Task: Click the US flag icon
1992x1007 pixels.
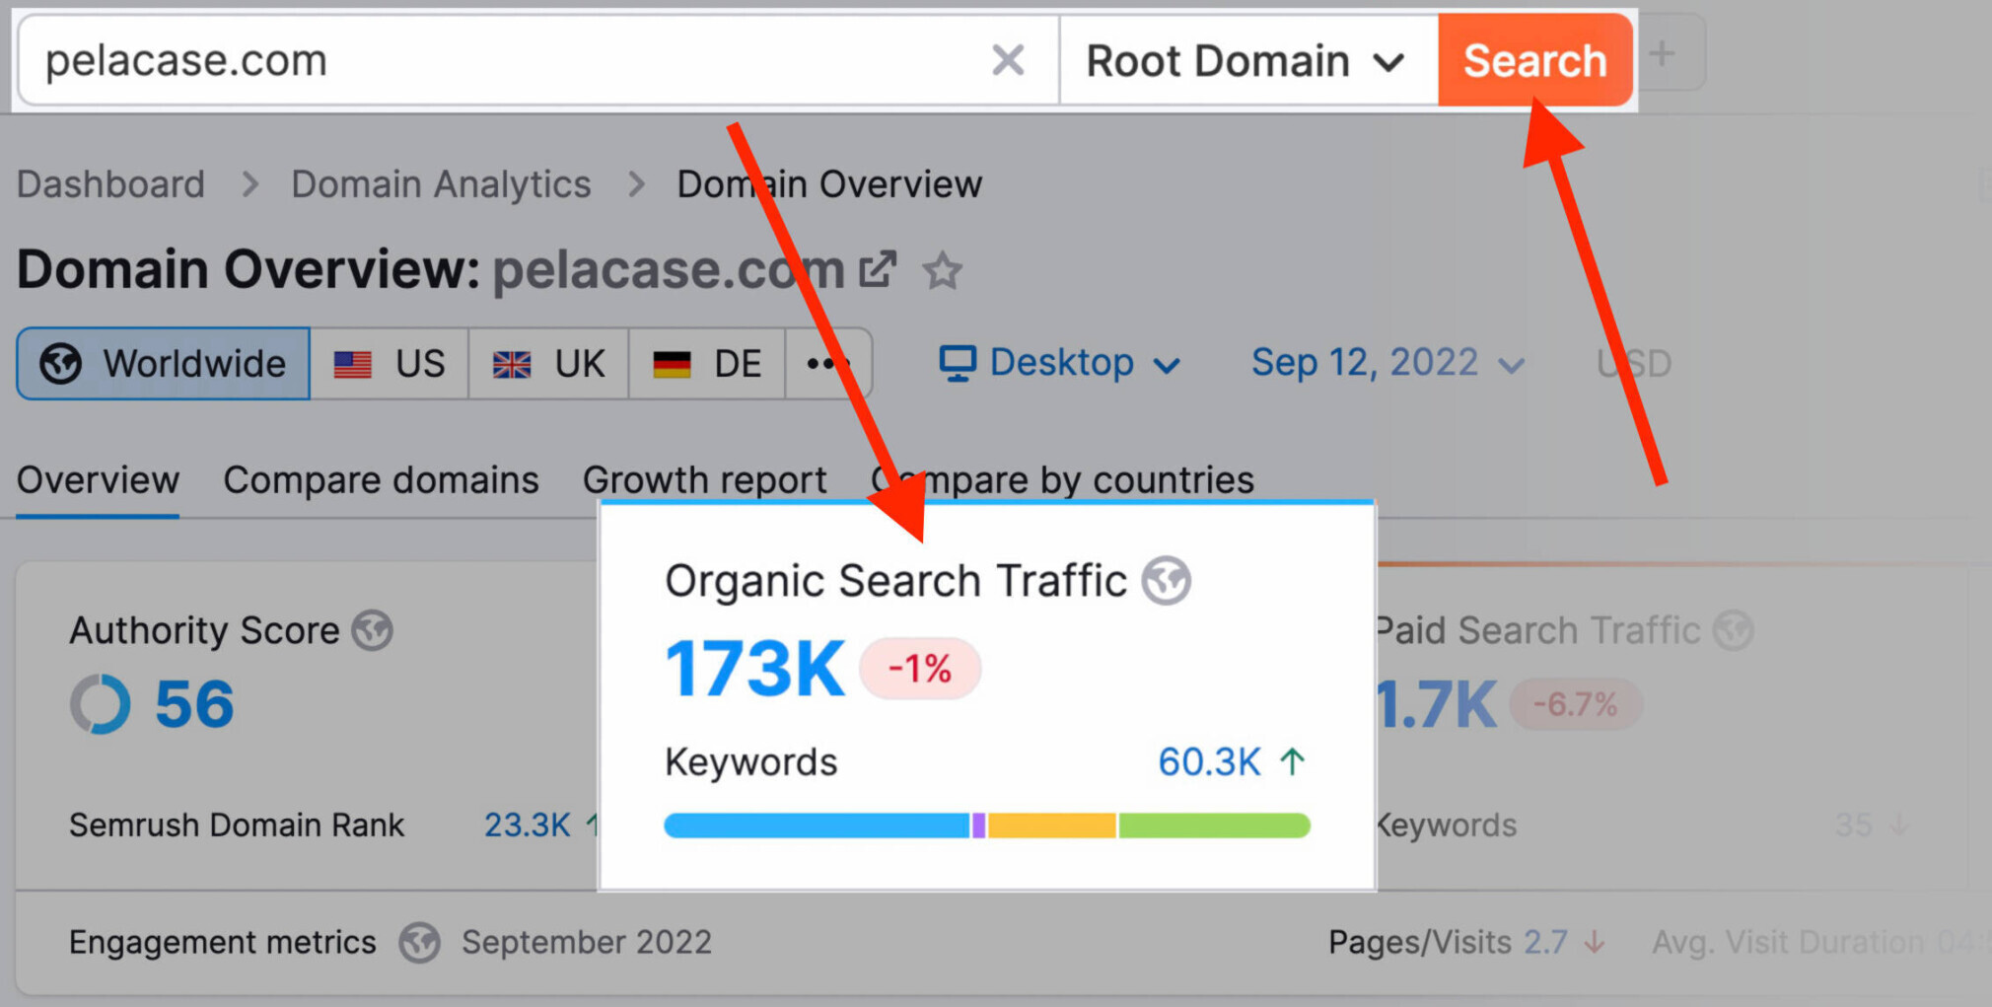Action: pyautogui.click(x=352, y=365)
